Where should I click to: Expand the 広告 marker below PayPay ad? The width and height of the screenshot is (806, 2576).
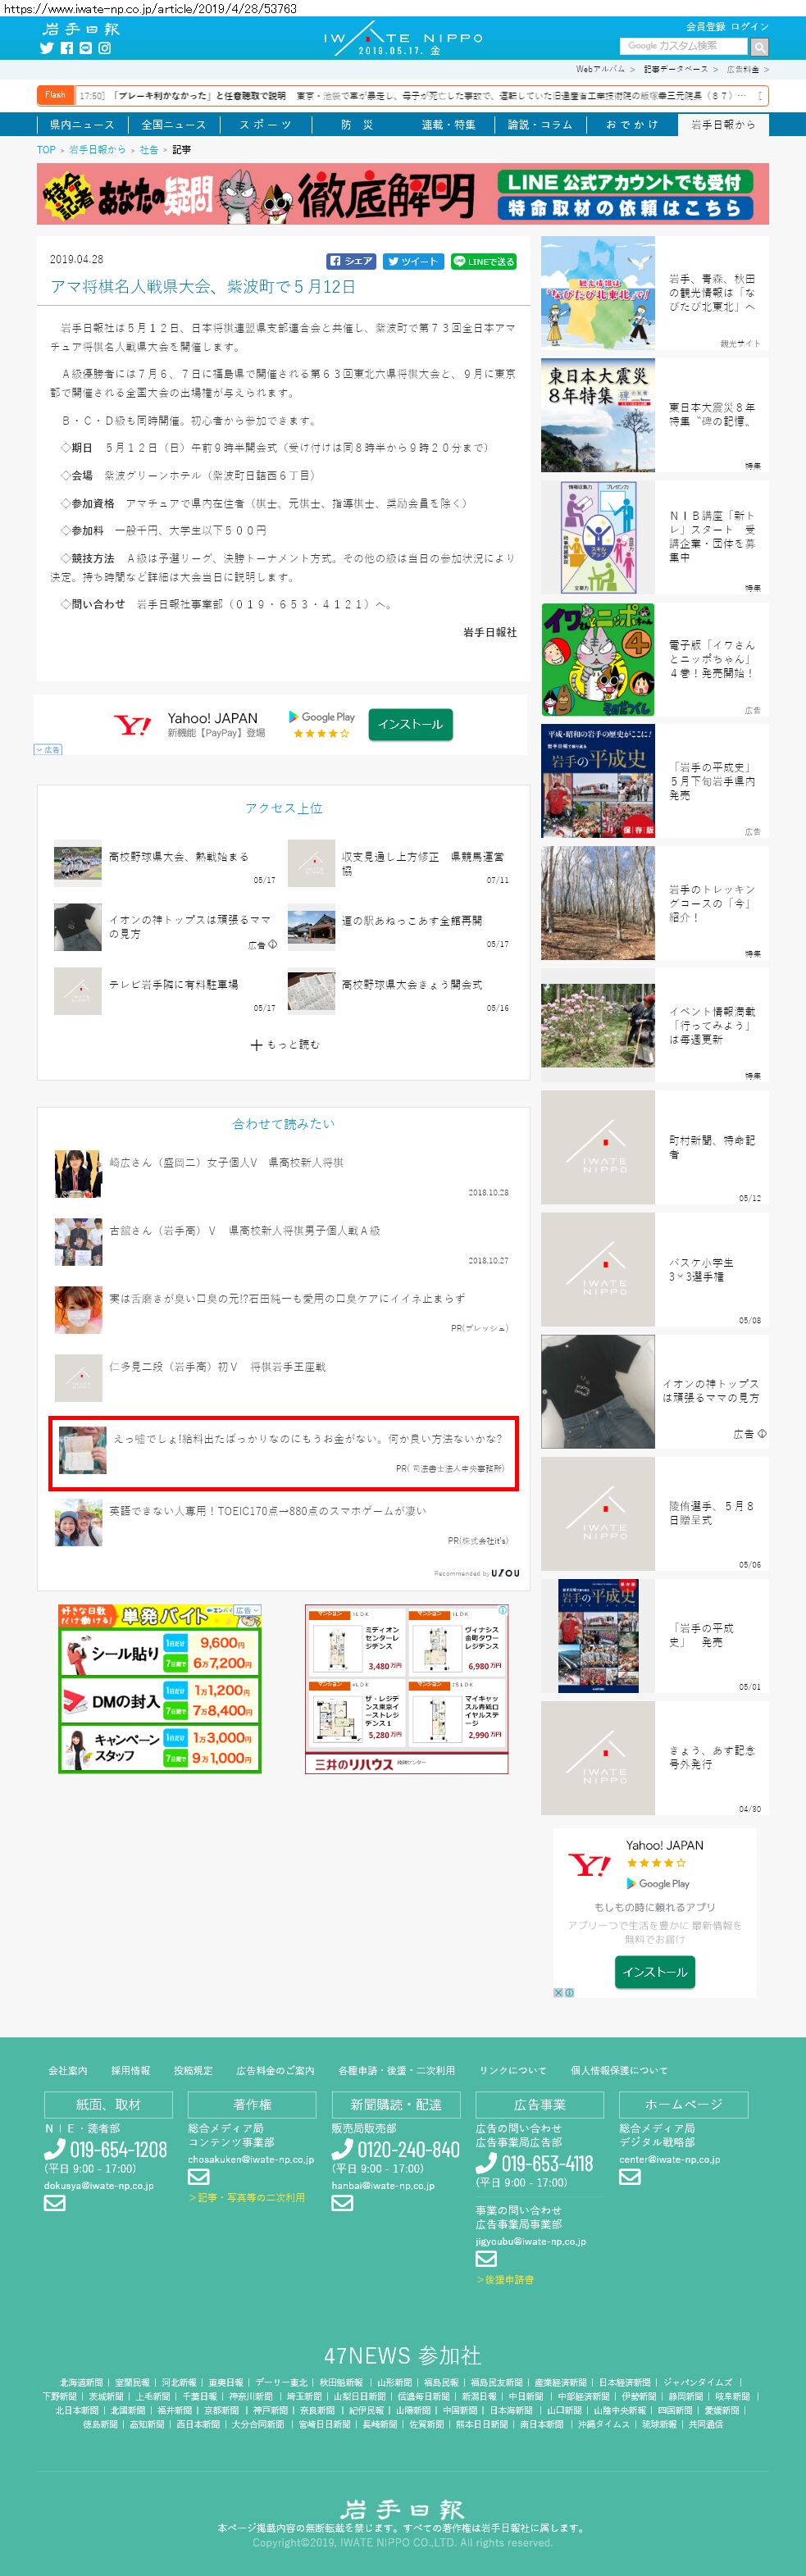coord(48,749)
